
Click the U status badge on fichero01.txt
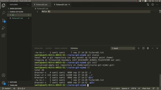(29, 18)
